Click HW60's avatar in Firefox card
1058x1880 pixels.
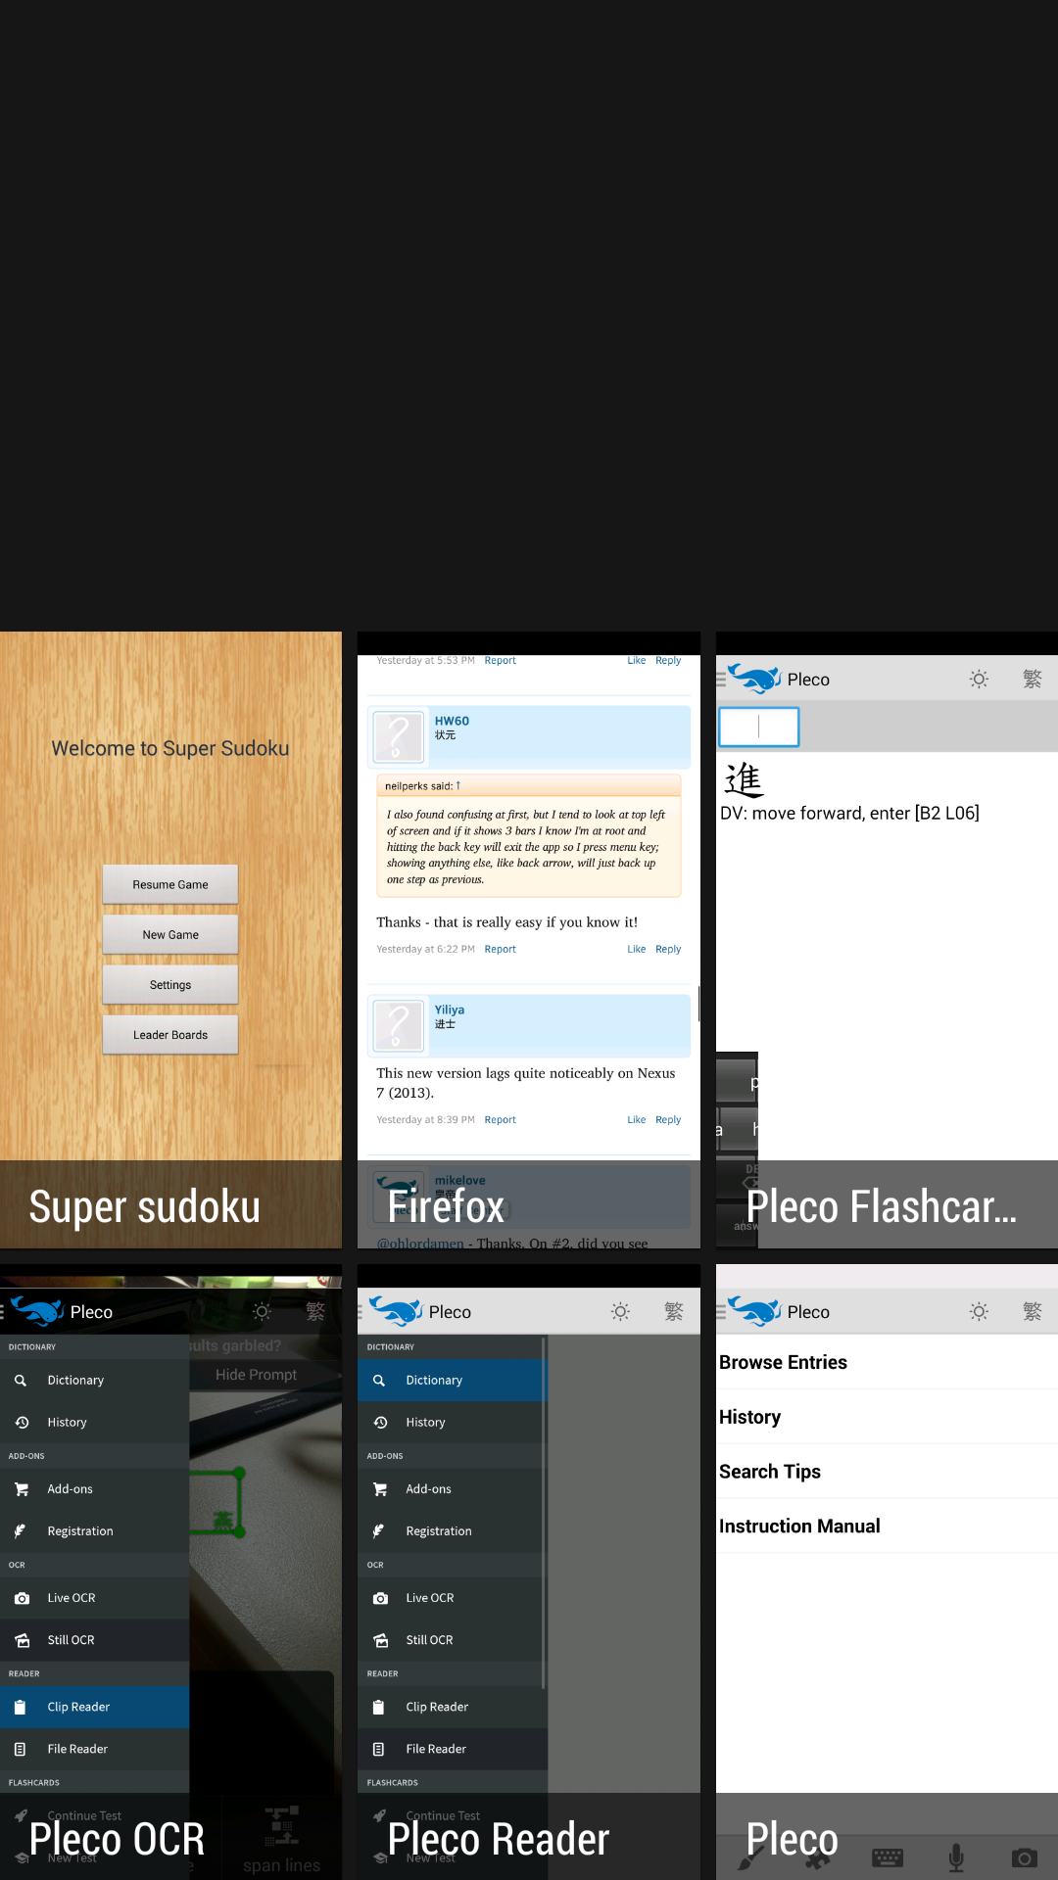(398, 737)
